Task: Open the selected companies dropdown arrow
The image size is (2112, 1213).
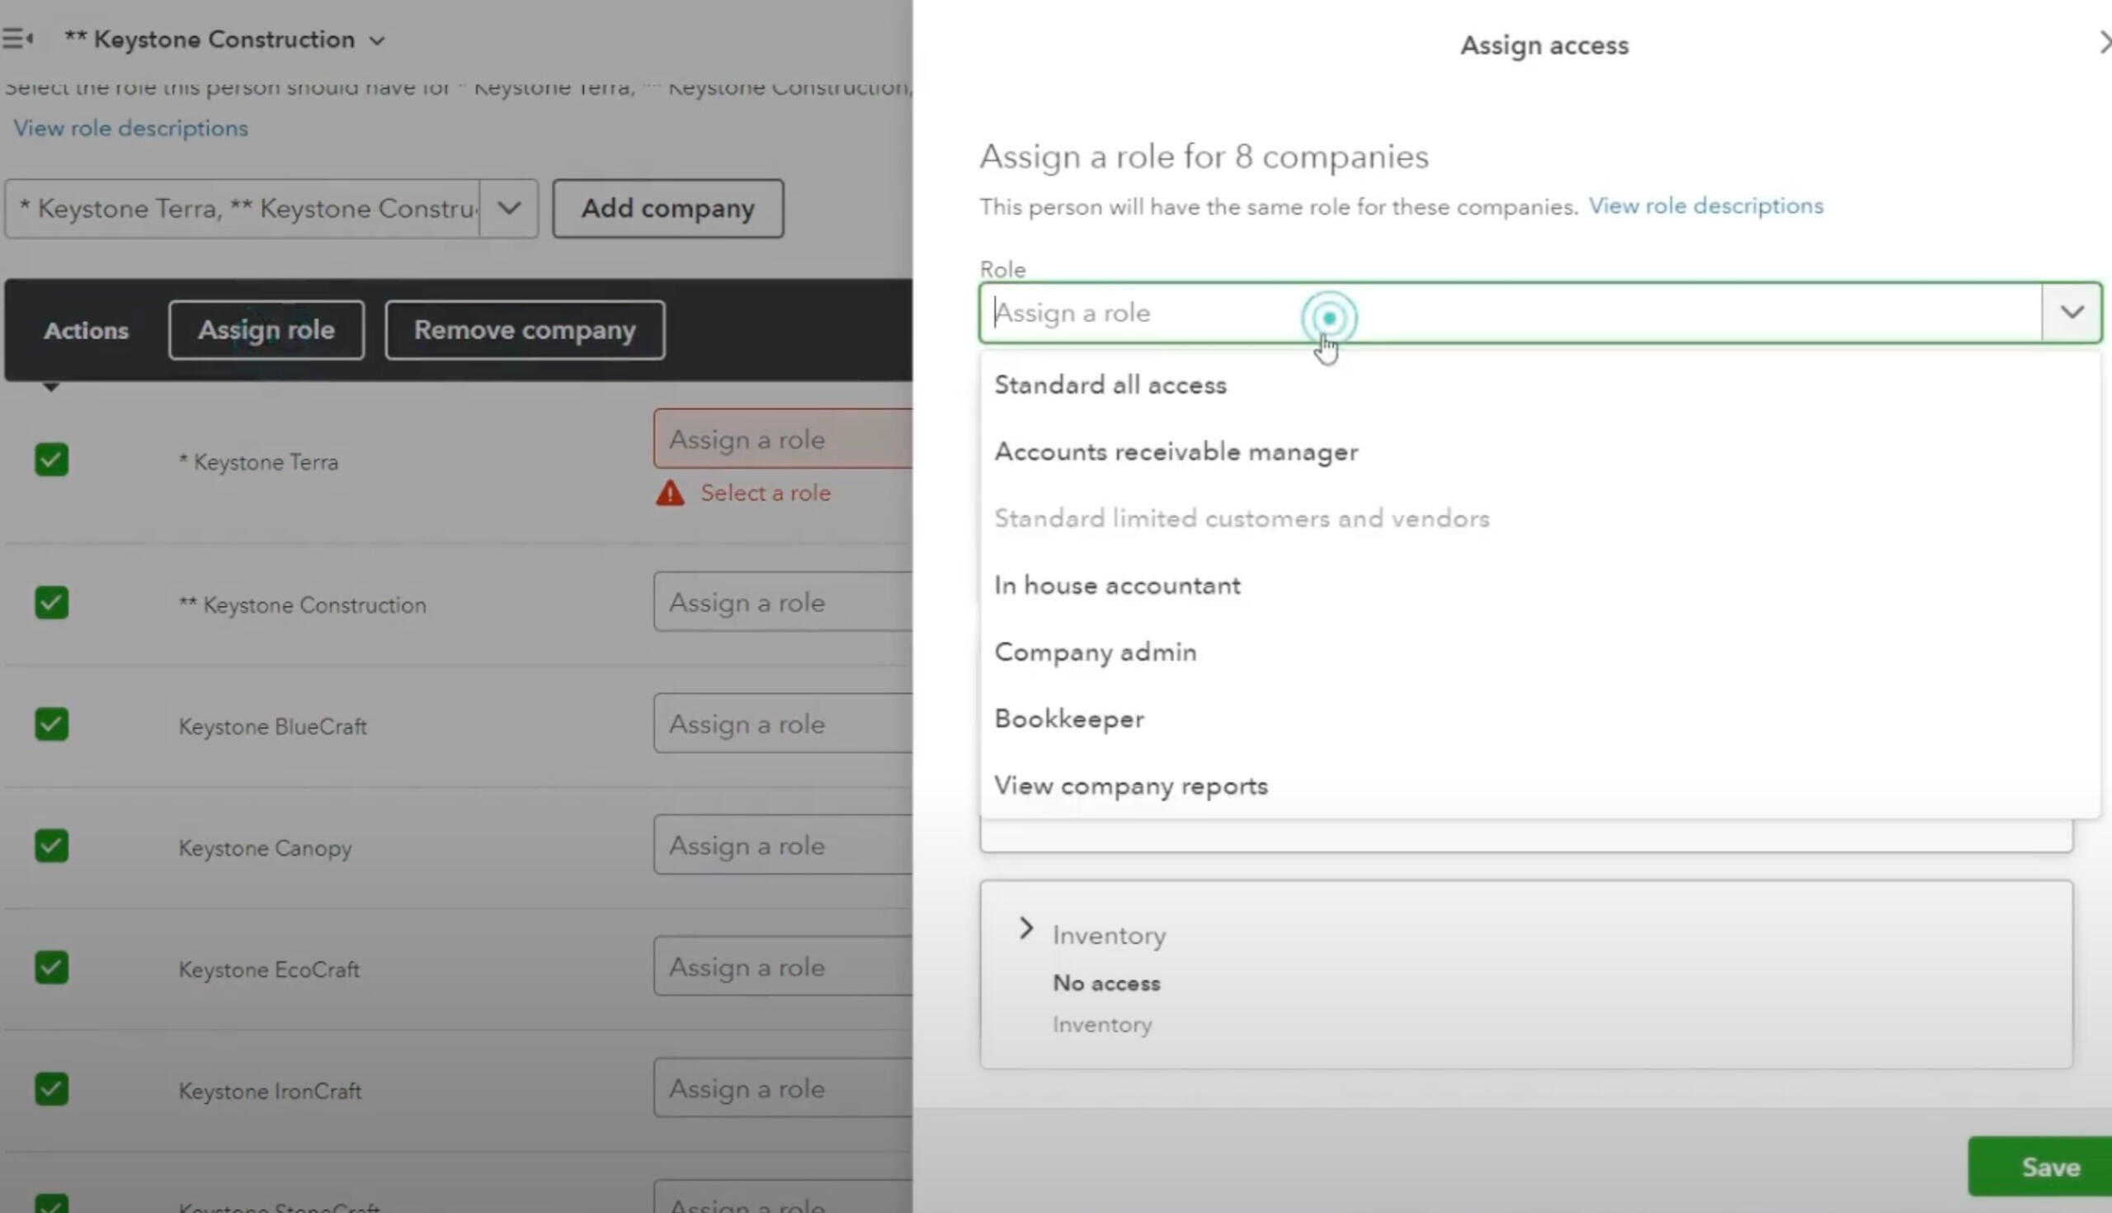Action: 509,208
